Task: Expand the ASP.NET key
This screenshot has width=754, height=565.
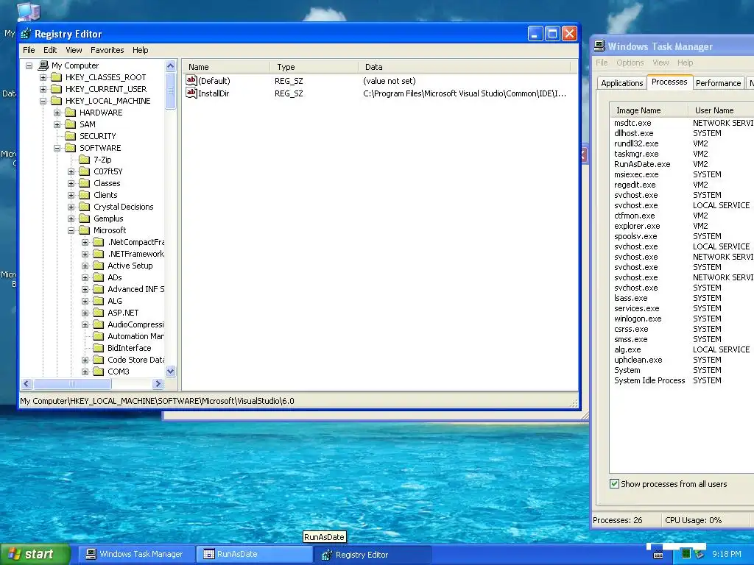Action: [85, 313]
